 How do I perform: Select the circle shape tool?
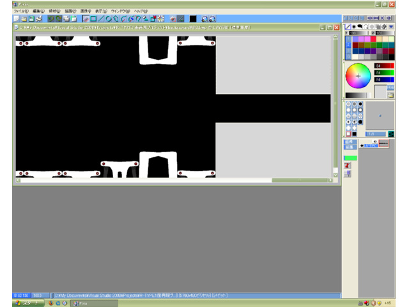109,19
